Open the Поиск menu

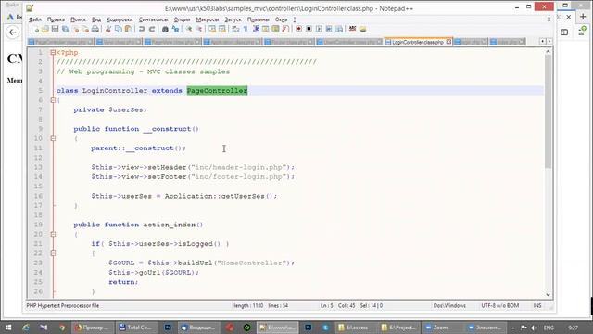[78, 19]
